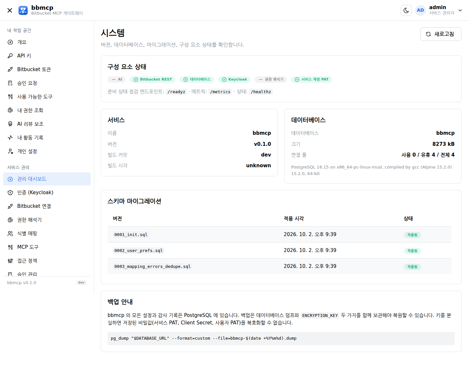Image resolution: width=468 pixels, height=365 pixels.
Task: Click the /readyz endpoint text
Action: pos(176,92)
